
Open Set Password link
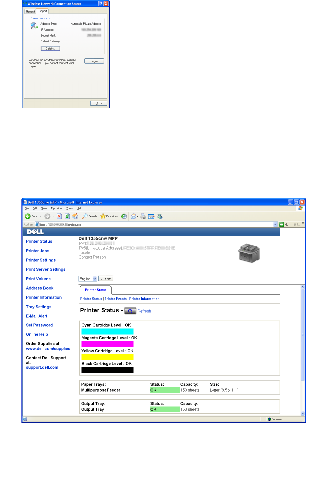pos(39,325)
